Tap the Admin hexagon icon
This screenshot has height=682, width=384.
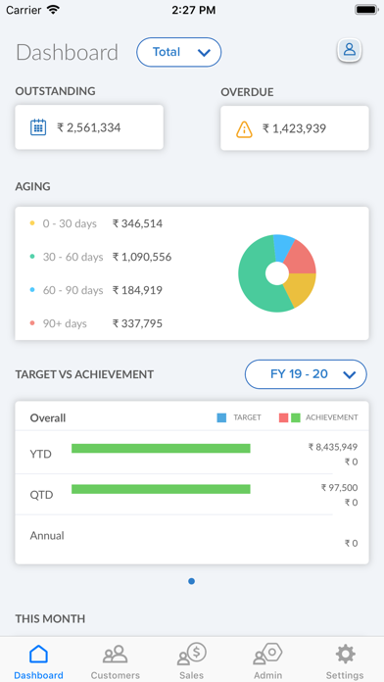tap(267, 654)
